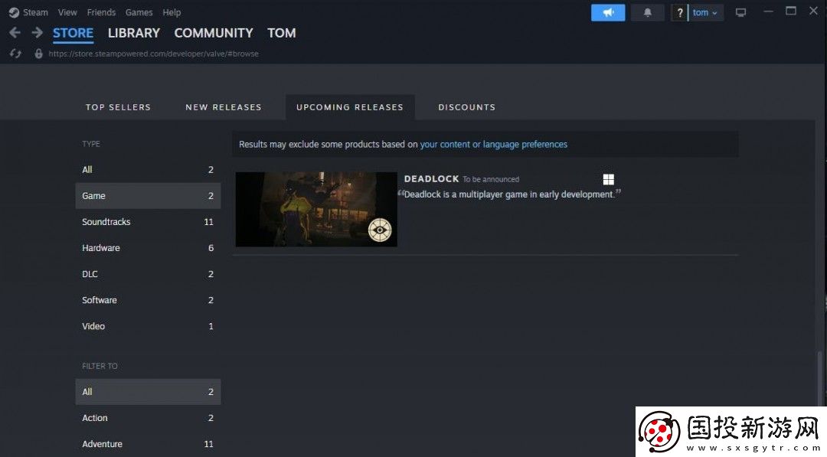The height and width of the screenshot is (457, 827).
Task: Open the blue announcements megaphone button
Action: coord(608,13)
